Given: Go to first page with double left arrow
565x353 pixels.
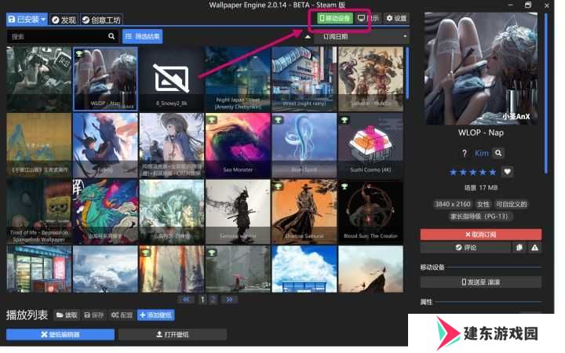Looking at the screenshot, I should pos(186,300).
